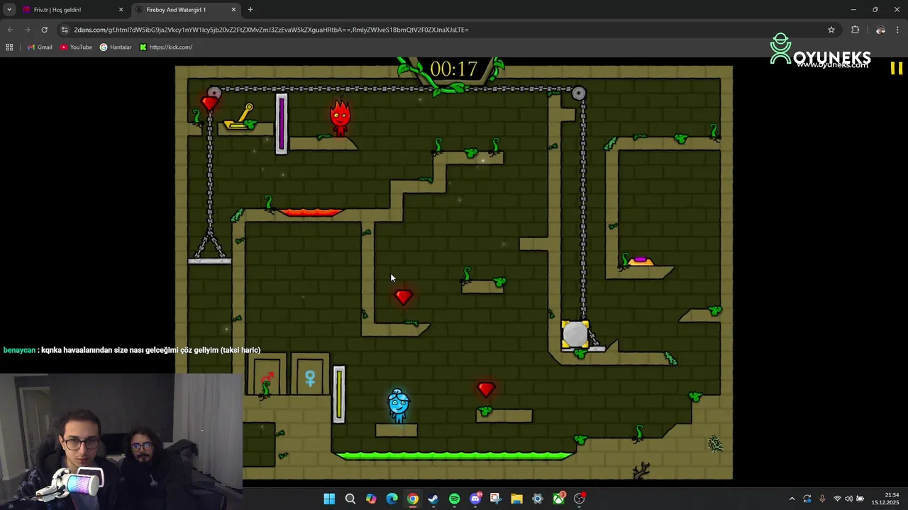Collect the red diamond near the top-left pulley
This screenshot has width=908, height=510.
(x=209, y=105)
